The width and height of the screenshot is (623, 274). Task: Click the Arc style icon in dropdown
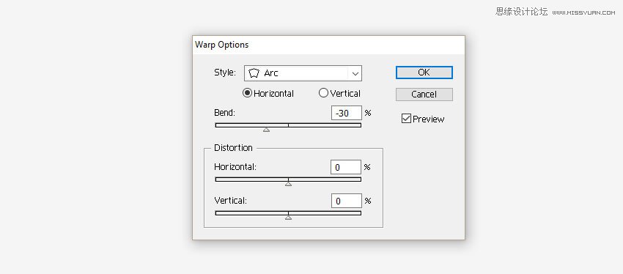point(254,73)
